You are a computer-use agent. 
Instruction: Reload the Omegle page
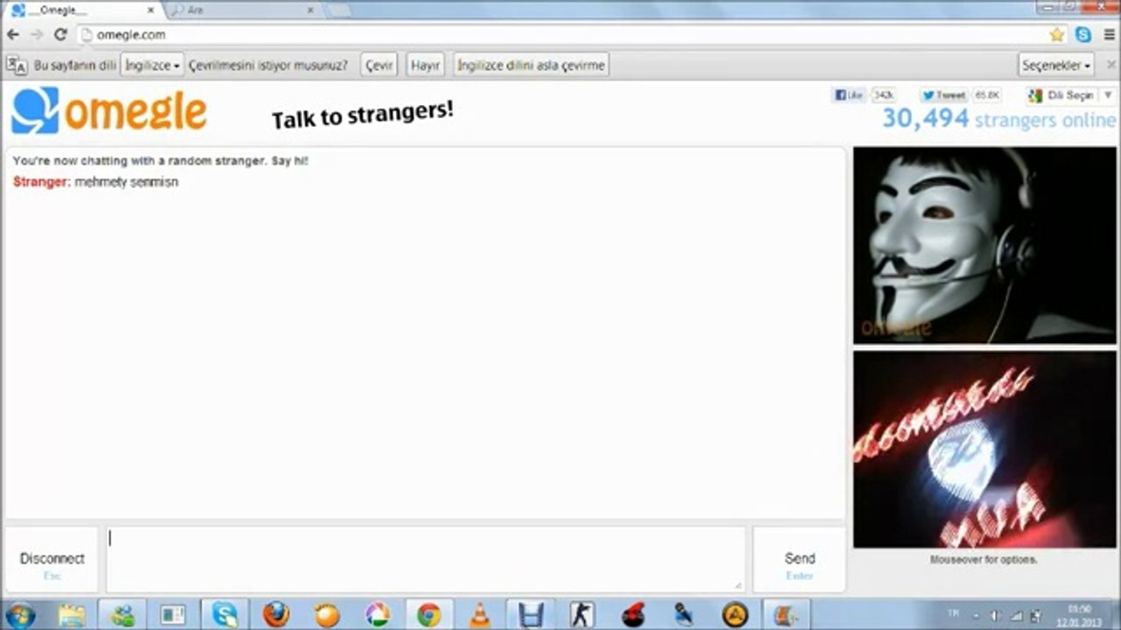(60, 35)
